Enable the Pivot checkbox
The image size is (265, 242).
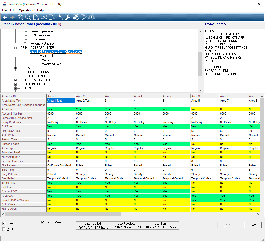click(4, 229)
